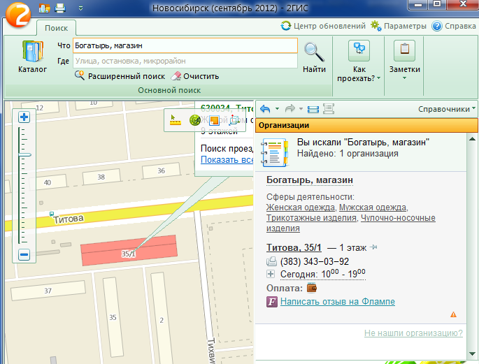
Task: Expand the quick access toolbar customize arrow
Action: pyautogui.click(x=80, y=8)
